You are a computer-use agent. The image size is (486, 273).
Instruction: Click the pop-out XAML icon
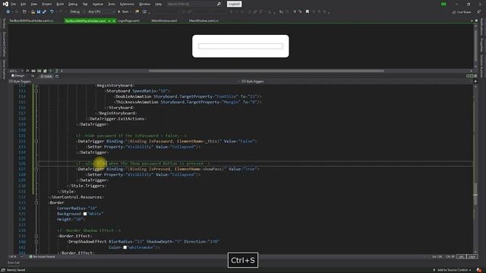click(x=57, y=76)
